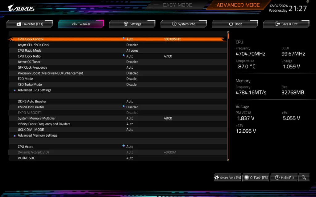
Task: Click the Save & Exit button
Action: click(286, 24)
